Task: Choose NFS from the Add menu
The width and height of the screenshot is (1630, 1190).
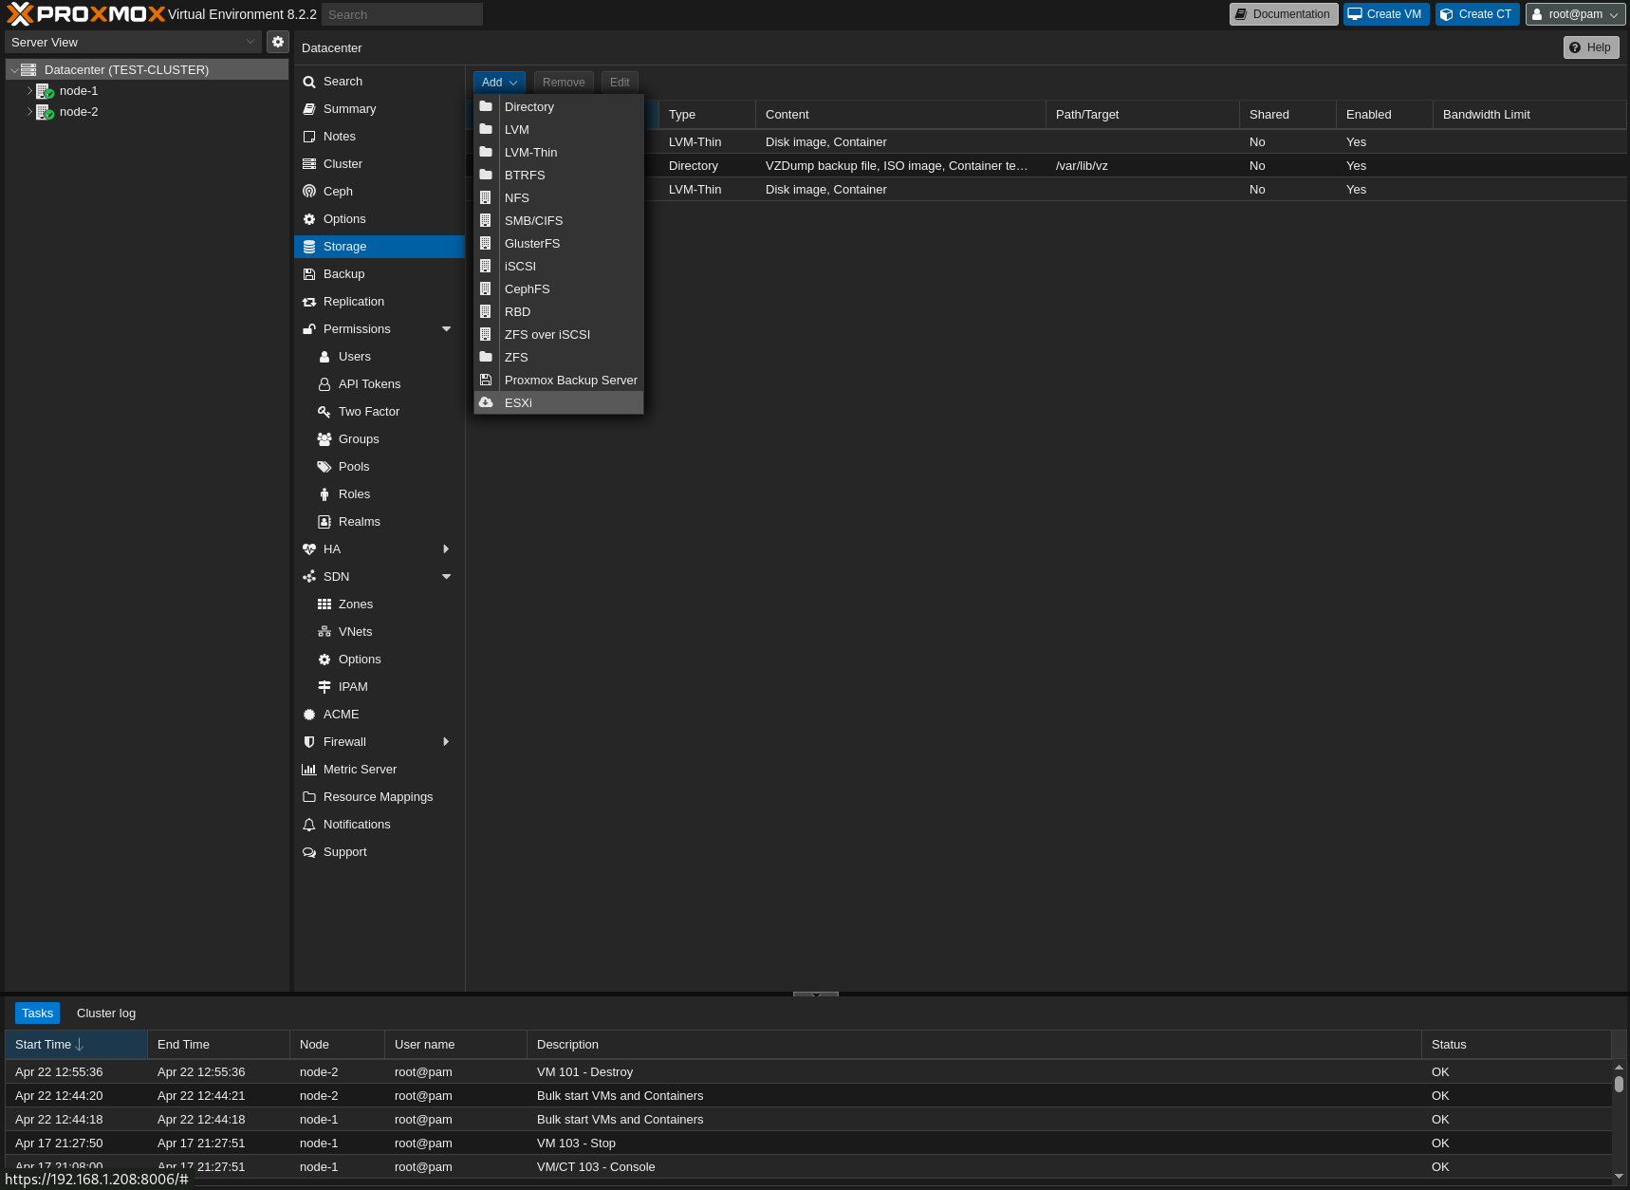Action: tap(517, 198)
